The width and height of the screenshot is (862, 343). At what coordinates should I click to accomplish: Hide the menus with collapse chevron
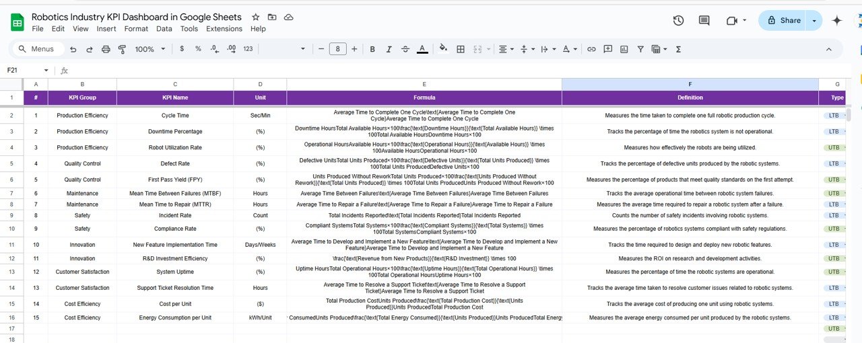pos(828,49)
